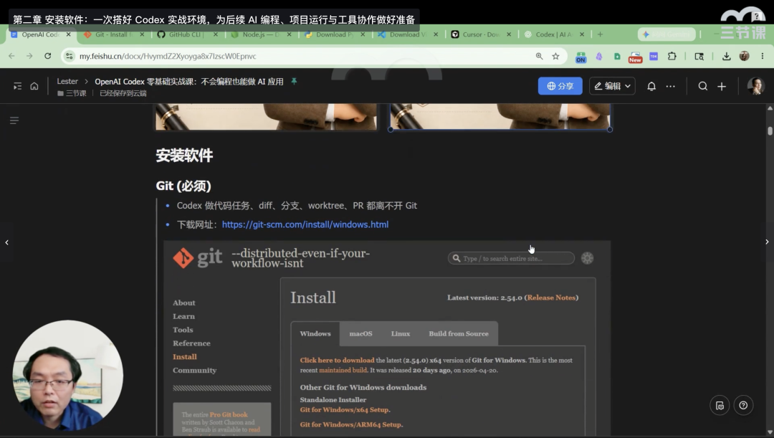Click the browser address bar URL
Viewport: 774px width, 438px height.
tap(168, 57)
